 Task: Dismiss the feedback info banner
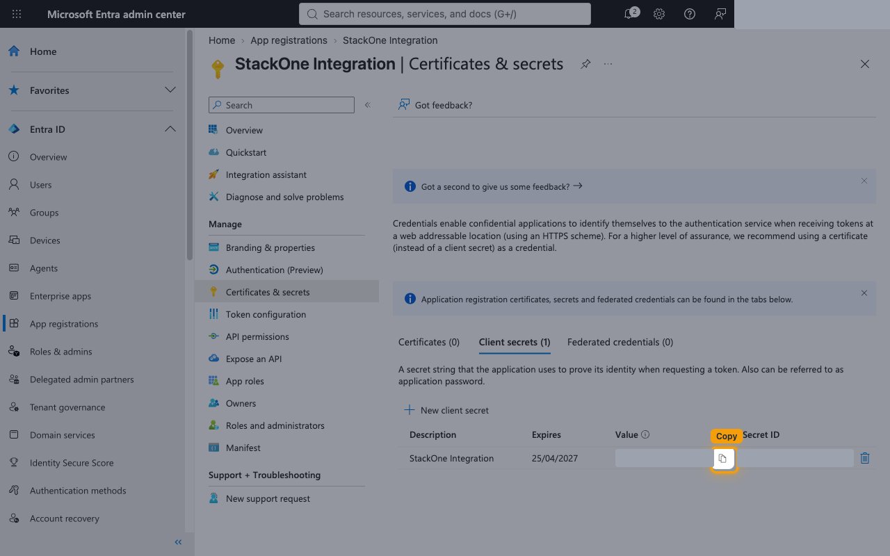(864, 181)
